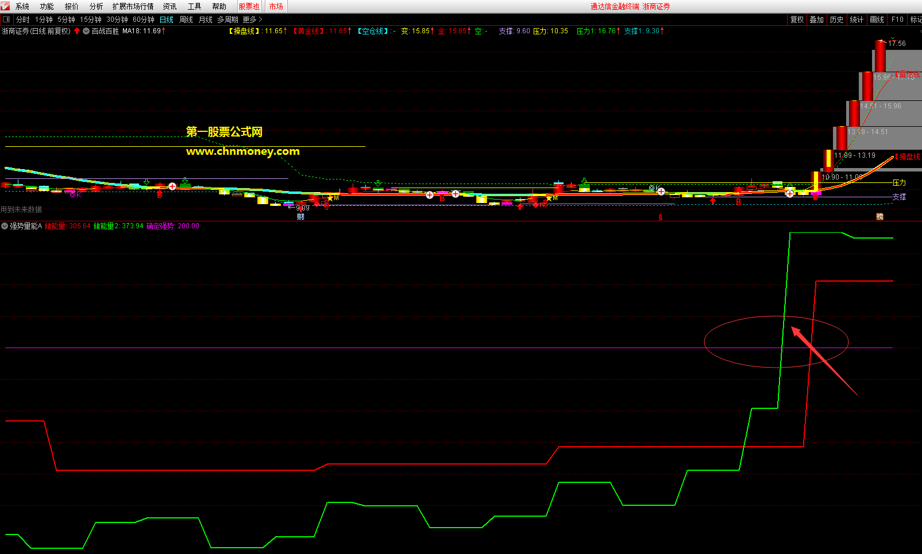
Task: Click the 【空仓线】 readout
Action: [x=376, y=31]
